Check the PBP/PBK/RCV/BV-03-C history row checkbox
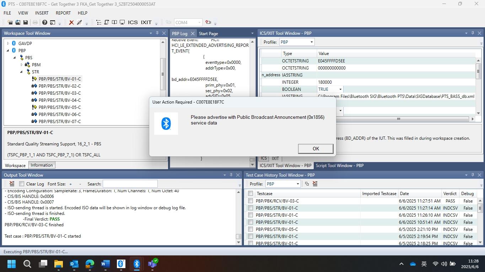This screenshot has height=272, width=485. point(250,201)
